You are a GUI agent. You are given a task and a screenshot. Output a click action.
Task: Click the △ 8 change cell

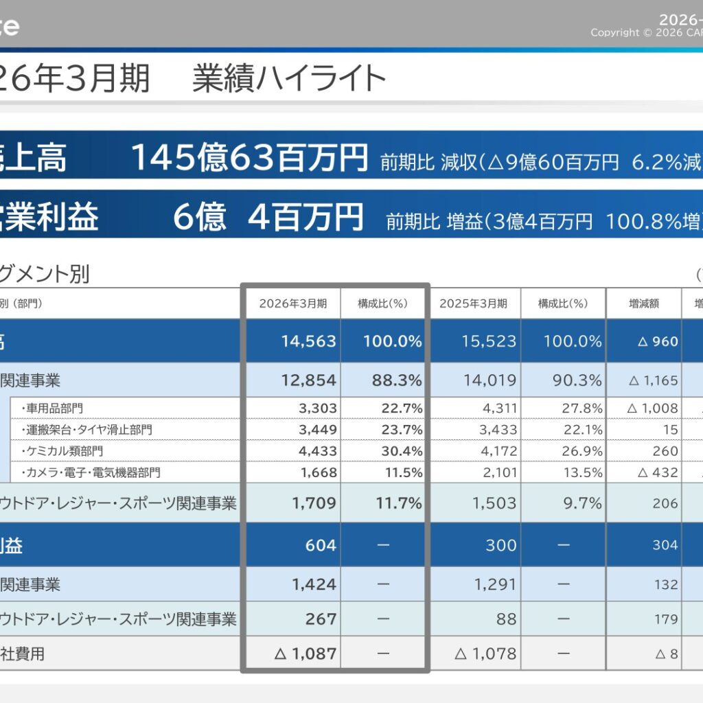click(667, 654)
